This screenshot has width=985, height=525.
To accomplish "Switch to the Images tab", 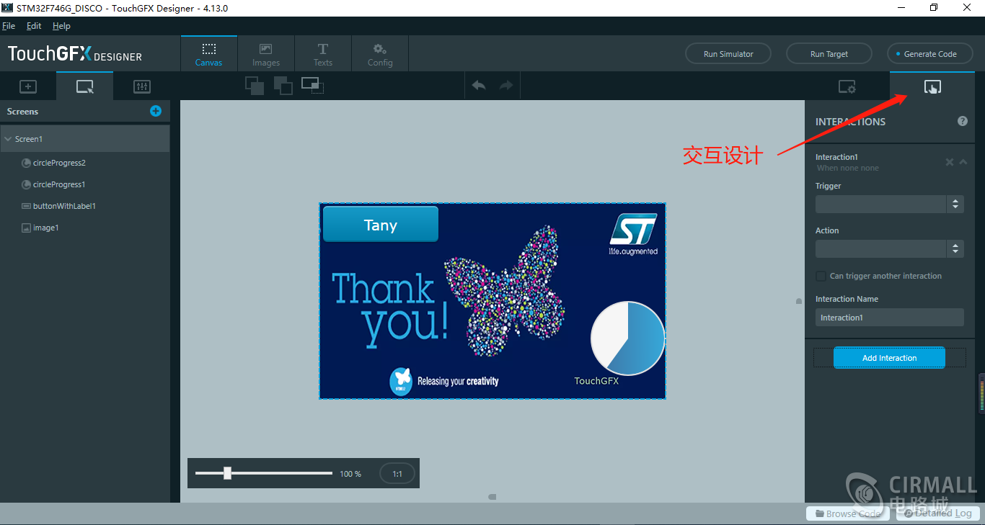I will [265, 54].
